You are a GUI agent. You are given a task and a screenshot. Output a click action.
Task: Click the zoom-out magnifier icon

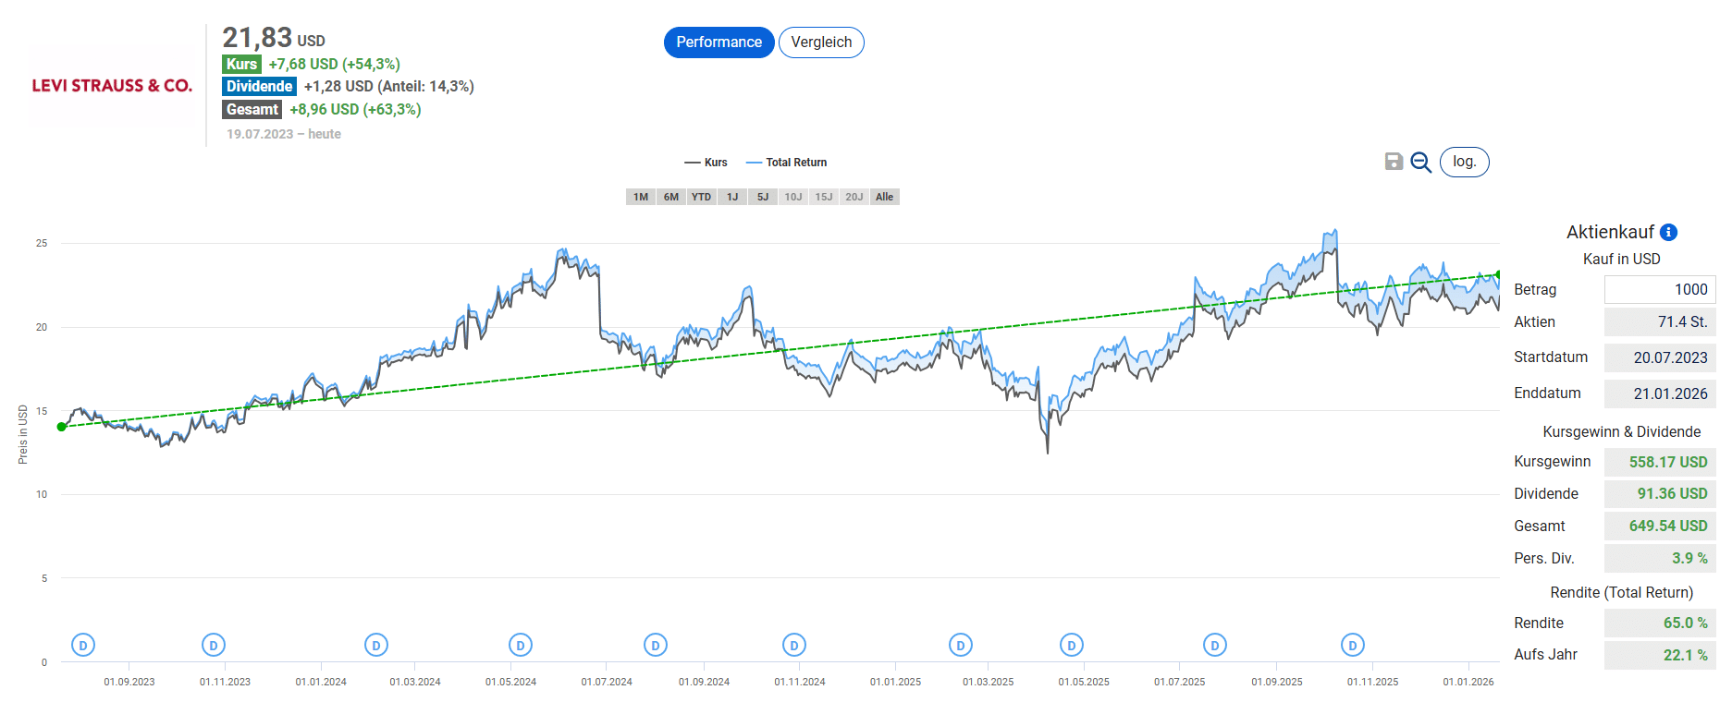[x=1421, y=163]
